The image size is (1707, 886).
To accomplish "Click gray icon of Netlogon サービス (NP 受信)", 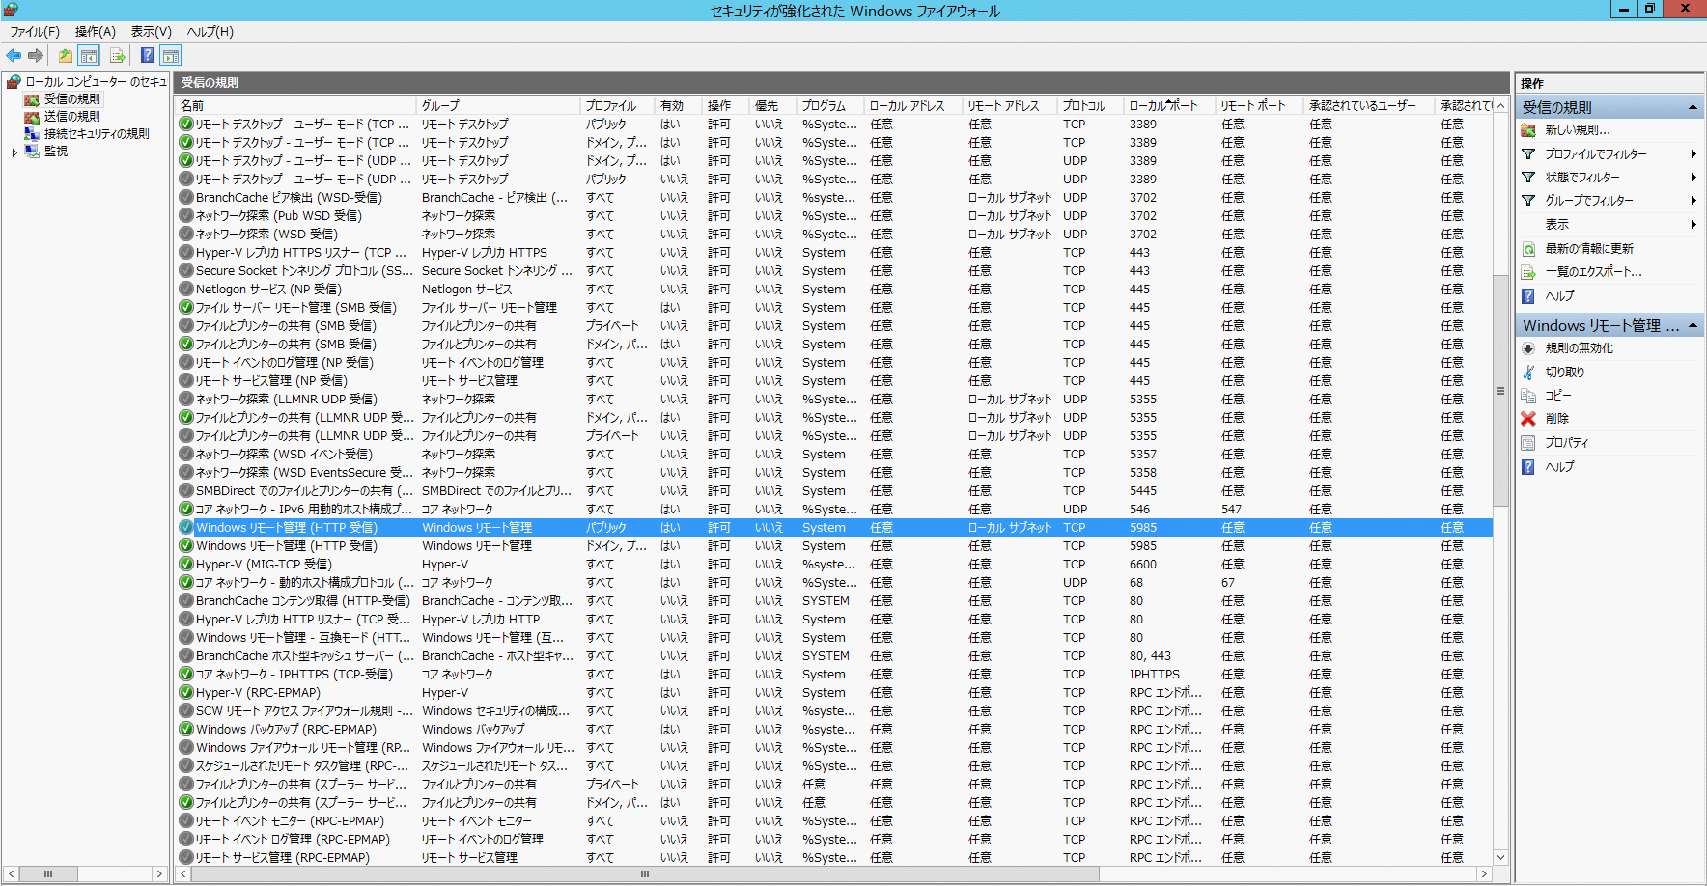I will pyautogui.click(x=186, y=290).
